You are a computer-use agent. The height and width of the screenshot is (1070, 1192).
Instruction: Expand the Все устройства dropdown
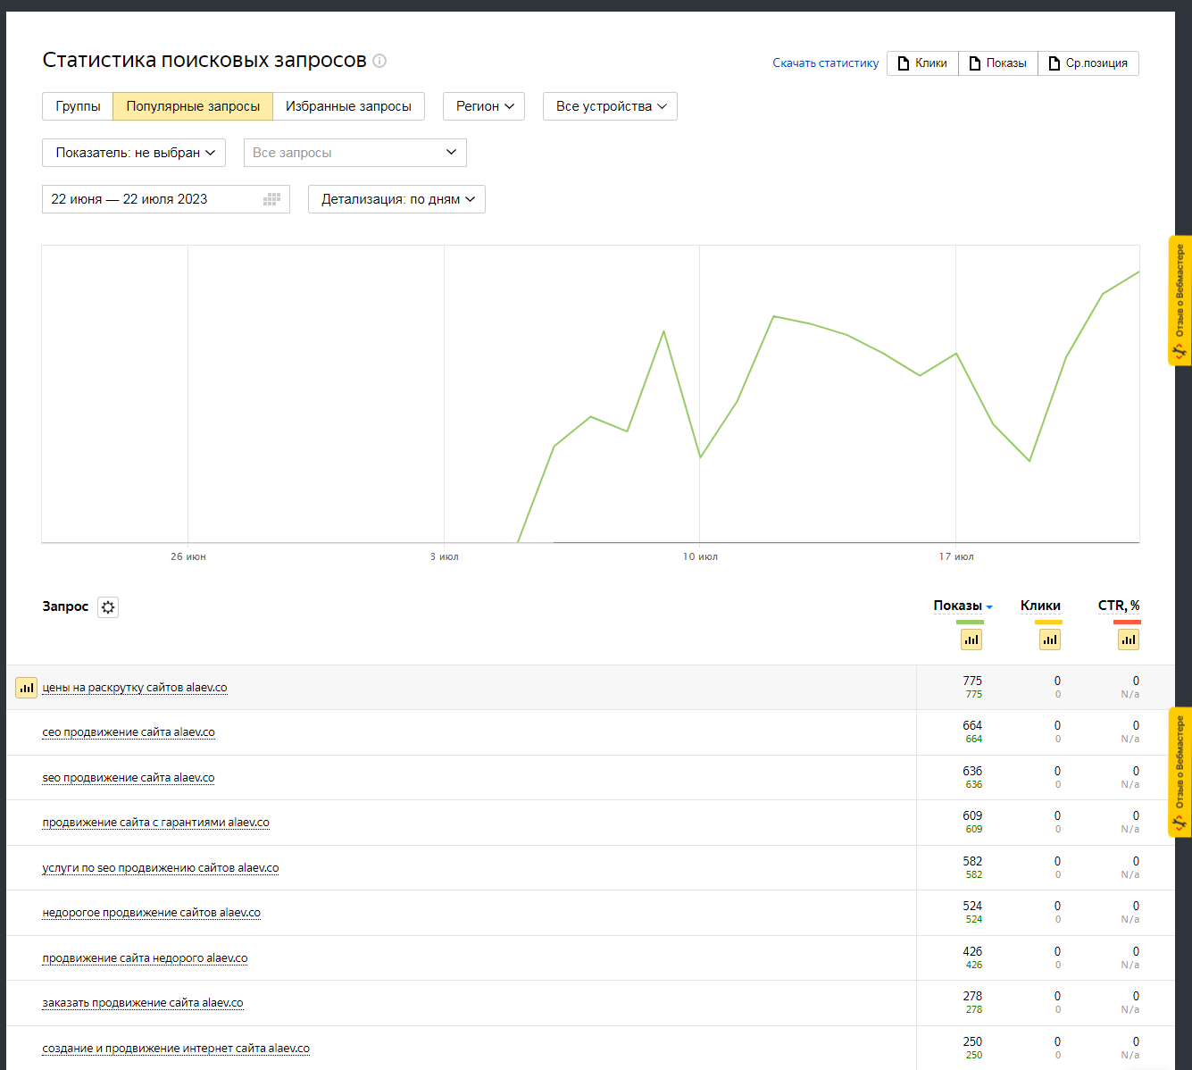coord(610,106)
